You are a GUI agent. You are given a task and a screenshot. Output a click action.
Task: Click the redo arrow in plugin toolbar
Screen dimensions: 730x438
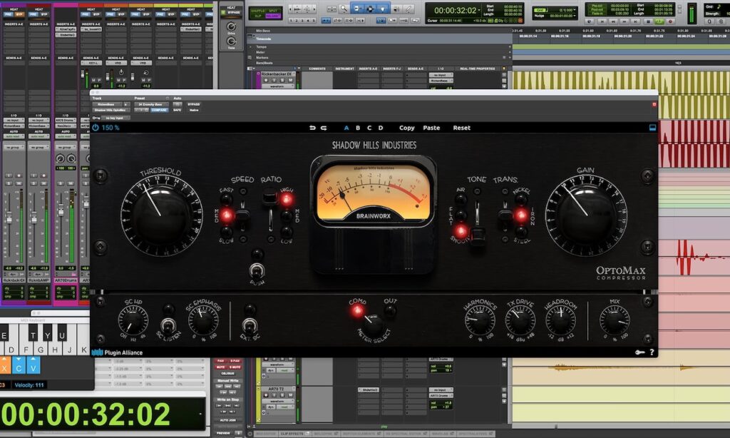click(324, 128)
